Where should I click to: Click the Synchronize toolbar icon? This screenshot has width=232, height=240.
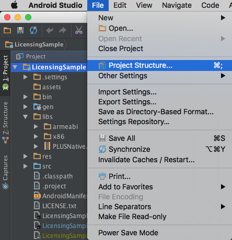pos(33,30)
